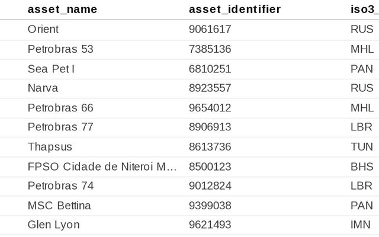Select the Orient asset name cell
The width and height of the screenshot is (379, 237).
(43, 30)
